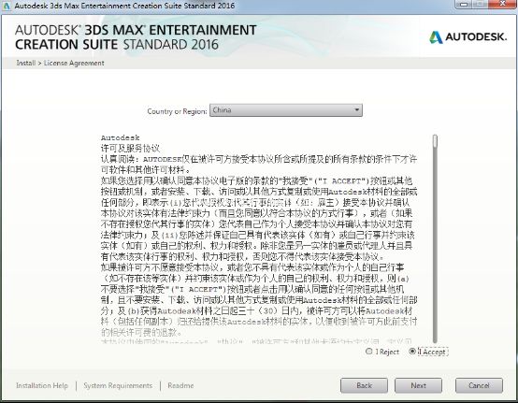Click the 'Autodesk' heading in agreement text
Viewport: 518px width, 403px height.
(121, 137)
